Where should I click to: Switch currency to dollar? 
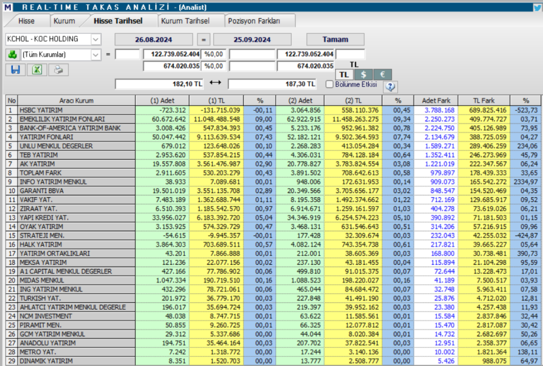tap(363, 74)
